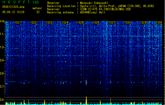Click the 1327 time marker
Image resolution: width=165 pixels, height=105 pixels.
point(112,23)
